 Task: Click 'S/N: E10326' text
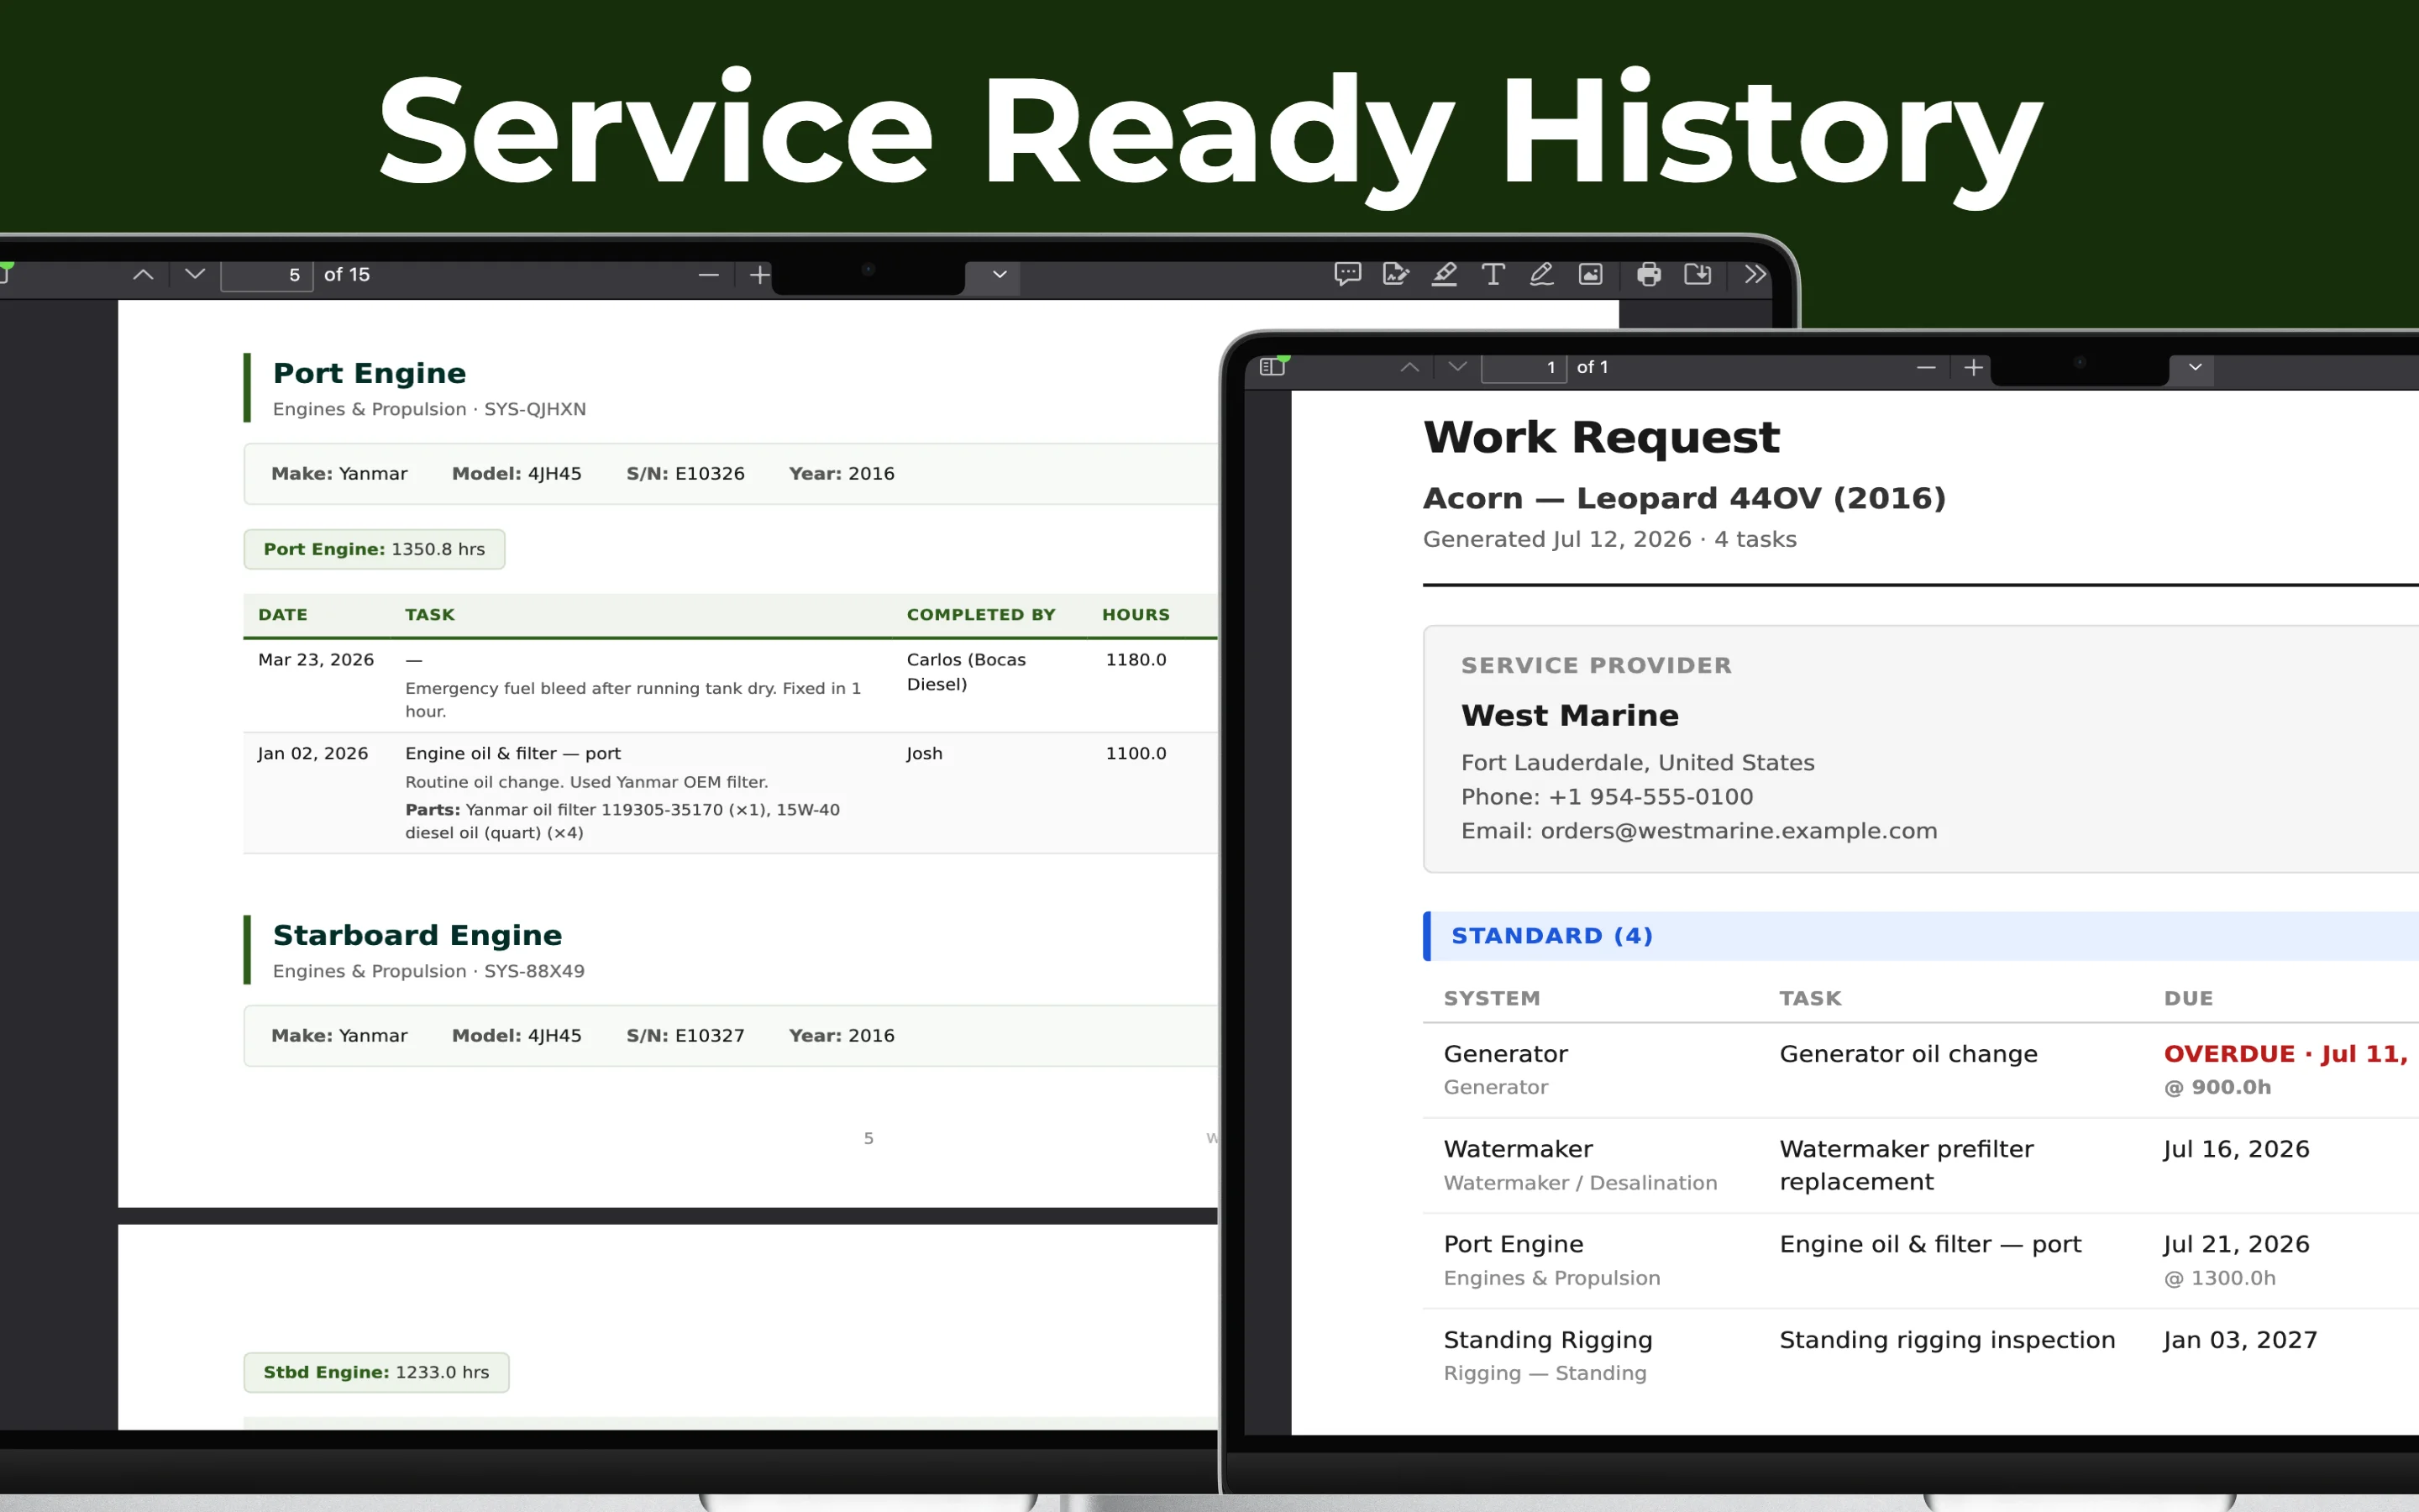coord(685,474)
